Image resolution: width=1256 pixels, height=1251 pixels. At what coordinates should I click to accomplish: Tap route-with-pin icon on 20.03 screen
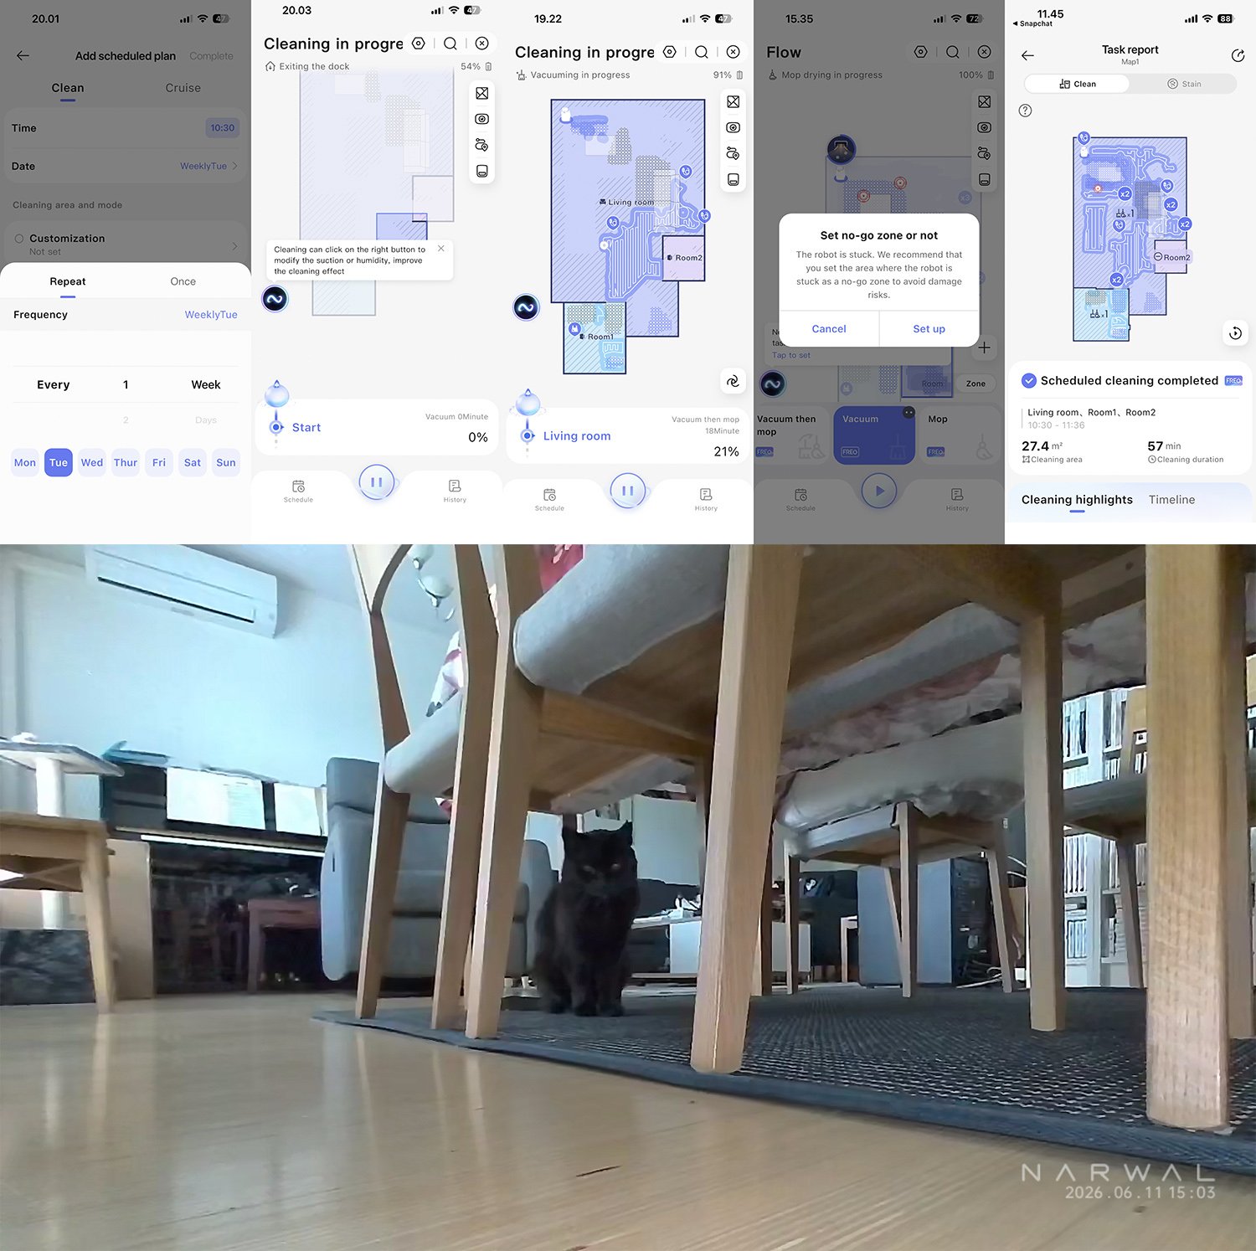pyautogui.click(x=482, y=145)
